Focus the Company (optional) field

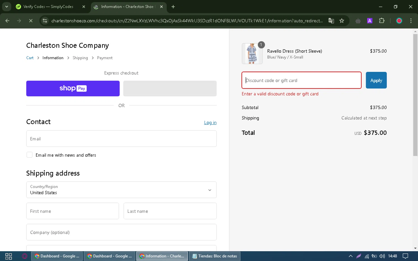121,232
